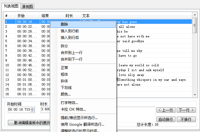Click the 上一行 button

166,110
